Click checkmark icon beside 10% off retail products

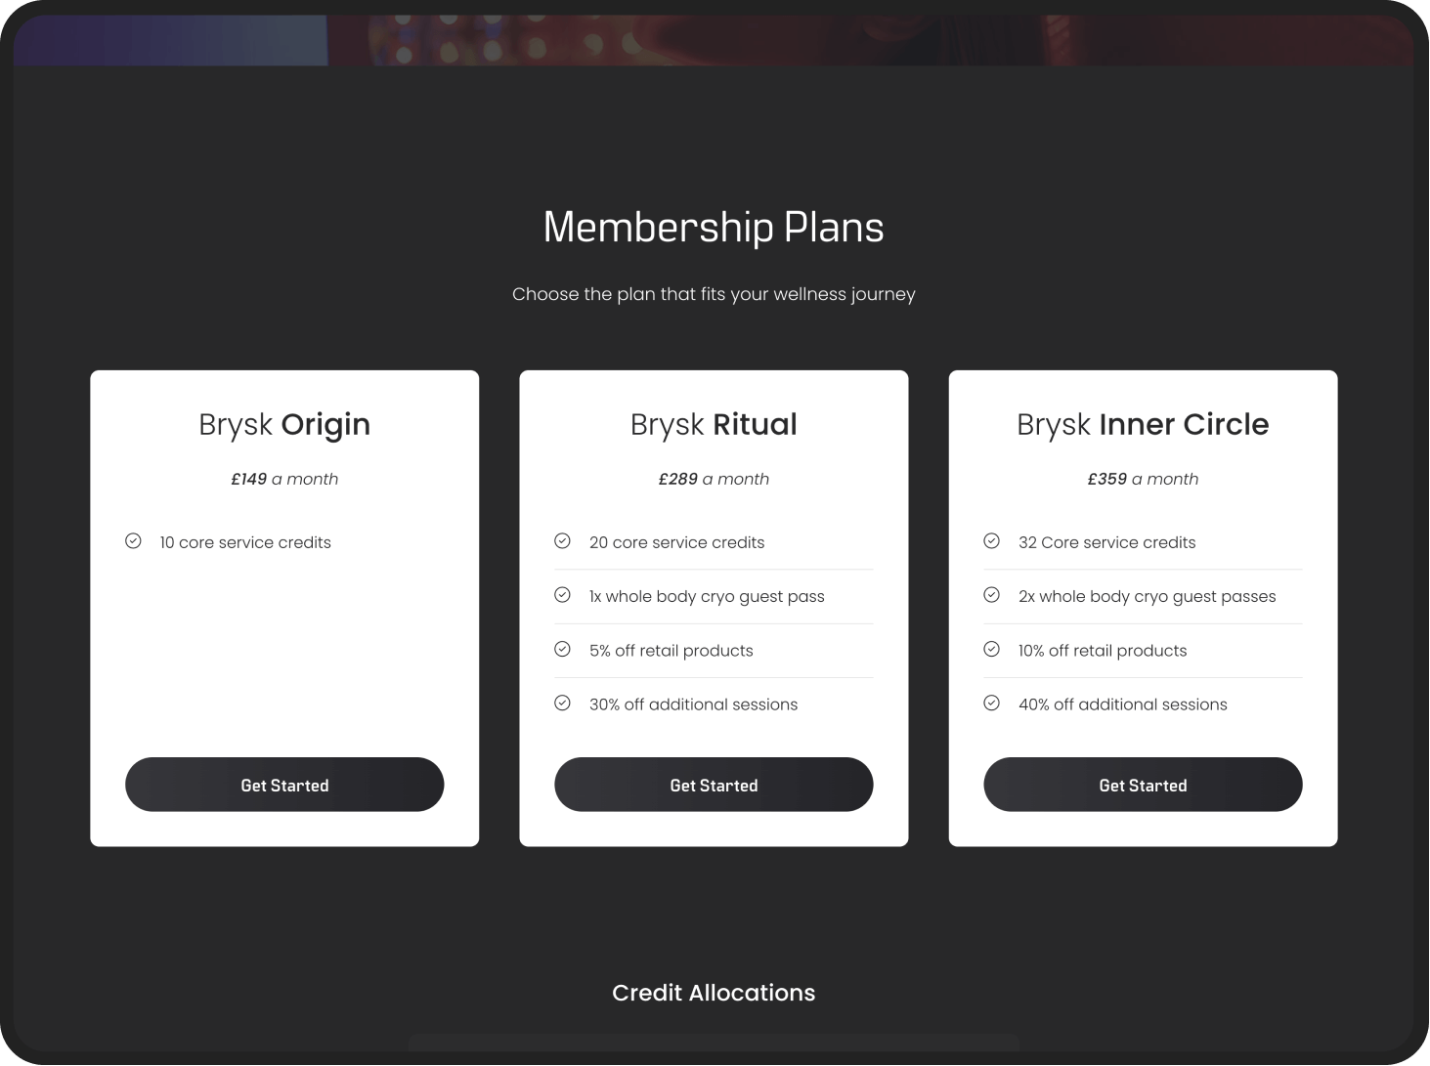tap(991, 649)
